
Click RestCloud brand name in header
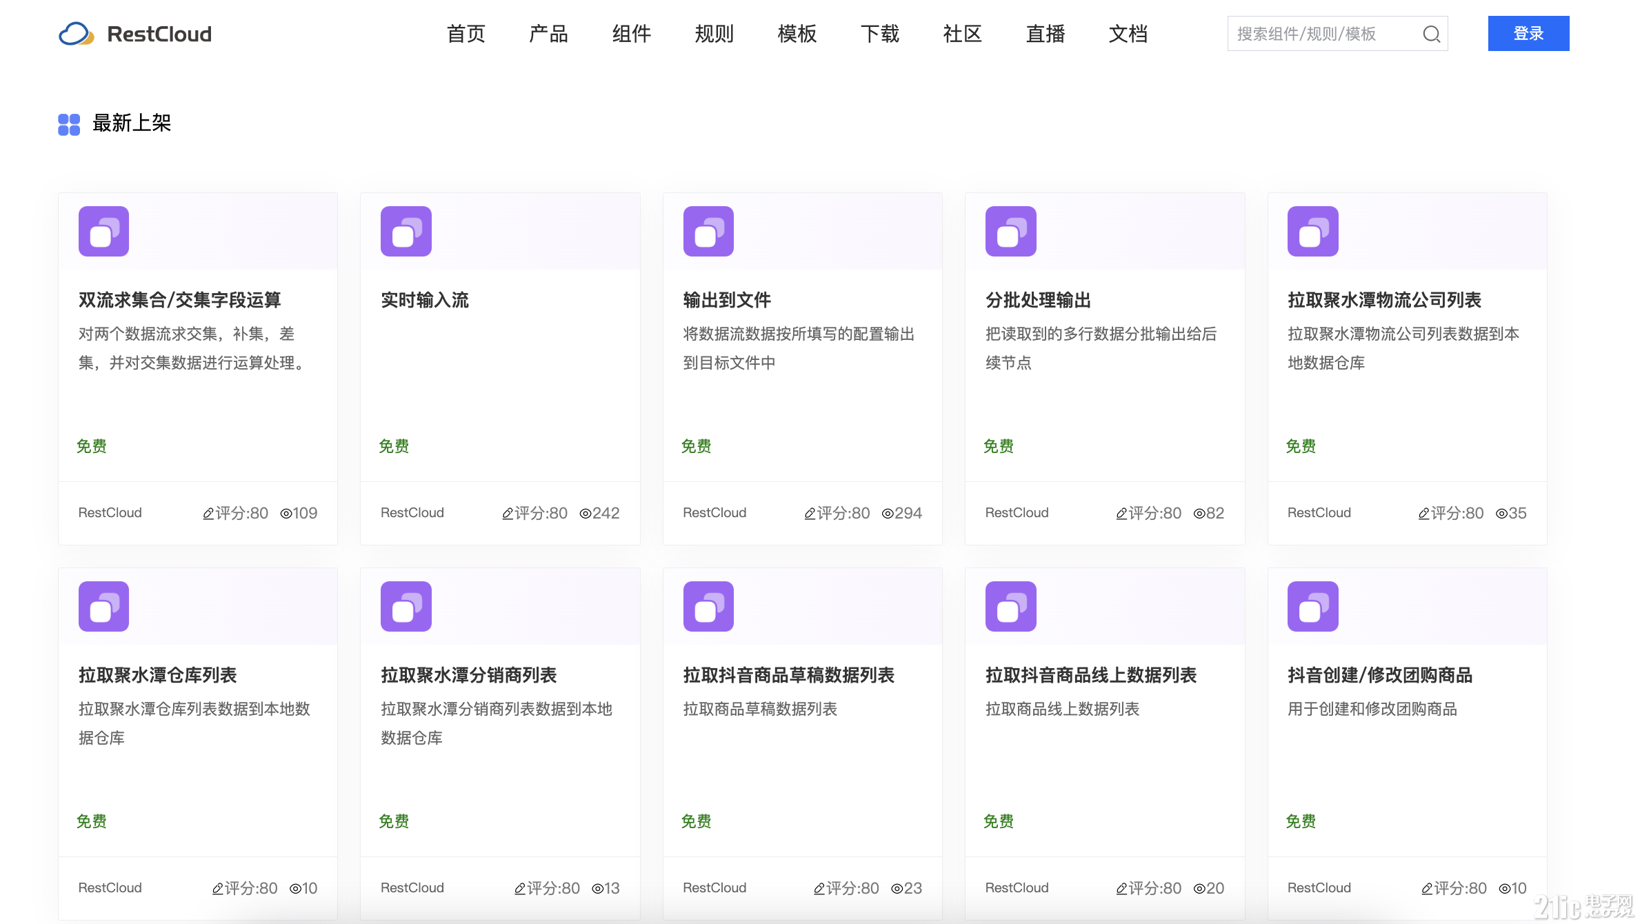159,34
